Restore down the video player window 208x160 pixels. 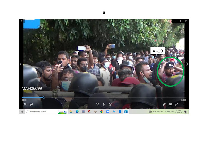tap(180, 21)
